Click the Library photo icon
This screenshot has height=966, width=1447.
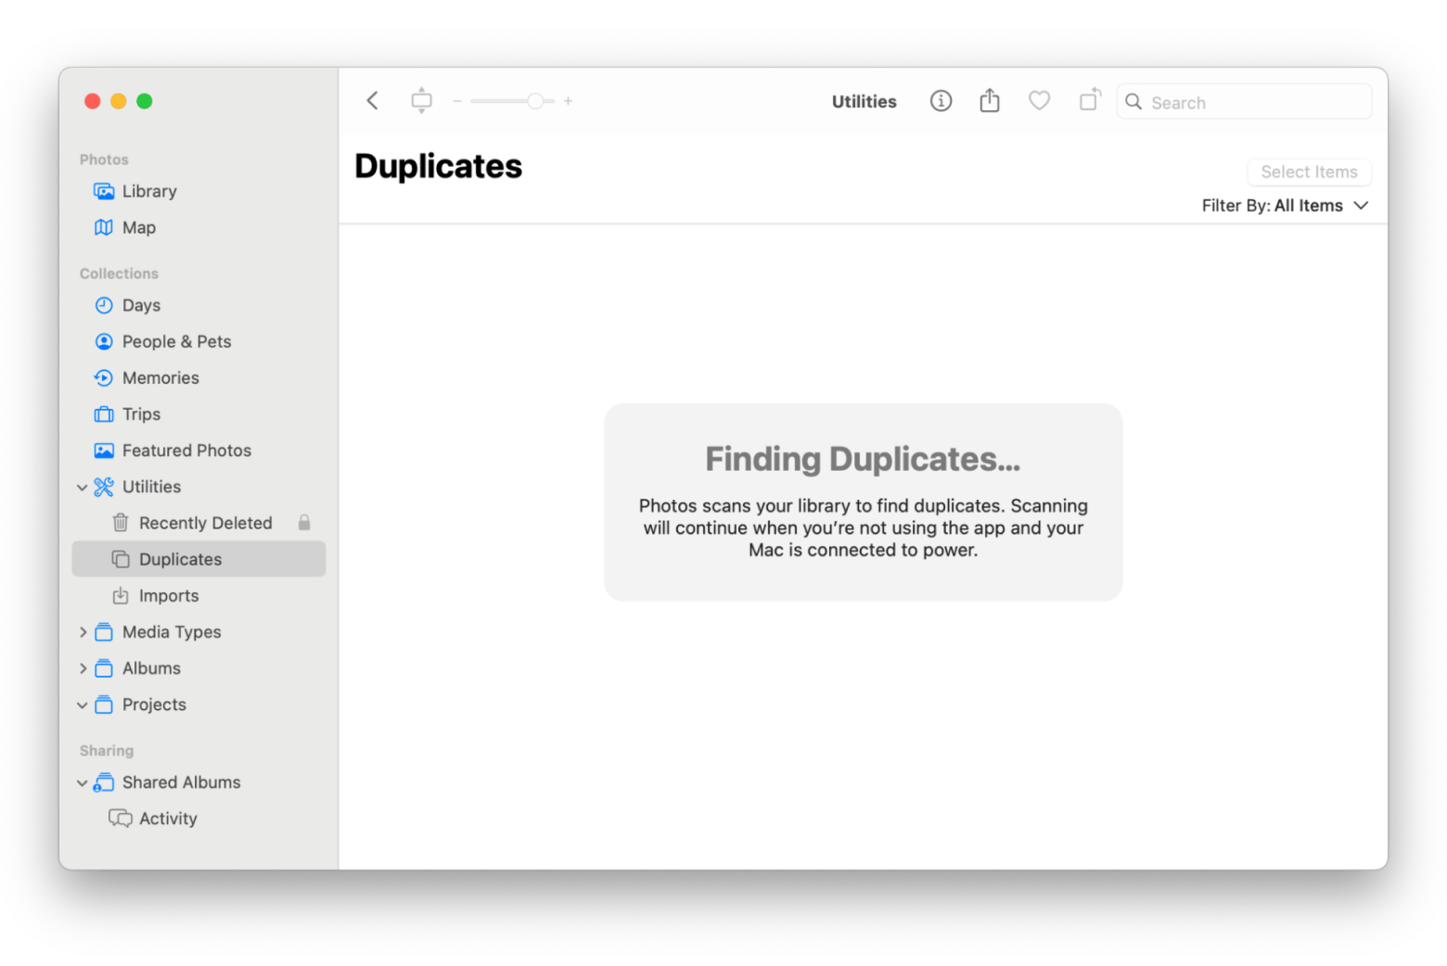point(104,191)
